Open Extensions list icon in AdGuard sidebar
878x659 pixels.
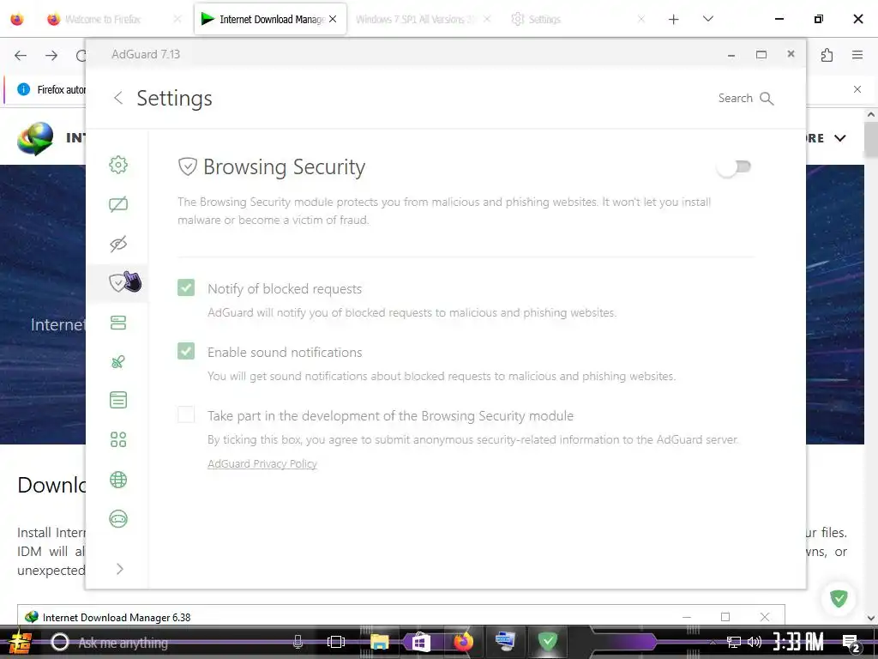click(118, 400)
